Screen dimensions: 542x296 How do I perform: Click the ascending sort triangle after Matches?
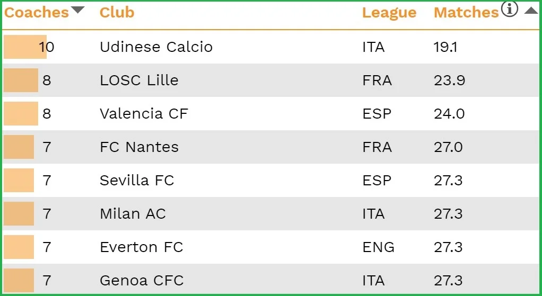(531, 10)
